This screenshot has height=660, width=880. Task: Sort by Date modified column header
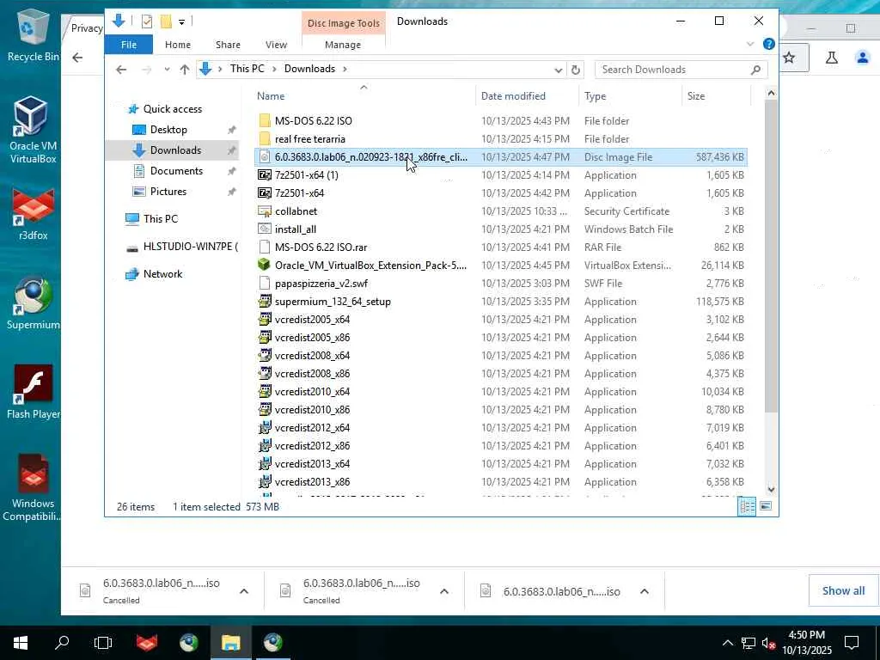click(527, 96)
